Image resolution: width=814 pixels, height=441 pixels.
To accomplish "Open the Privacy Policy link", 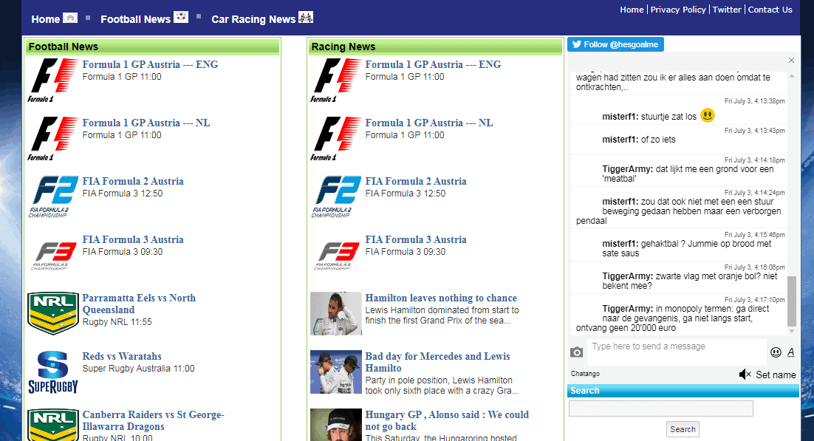I will [x=677, y=10].
